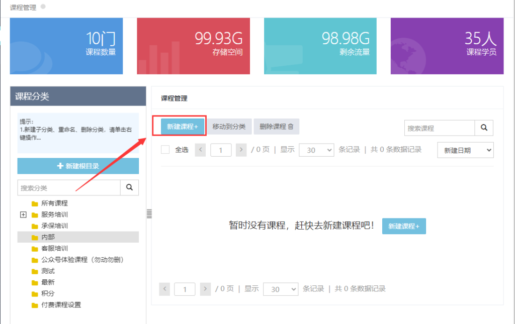The width and height of the screenshot is (515, 324).
Task: Click the search icon next to 搜索课程
Action: tap(484, 128)
